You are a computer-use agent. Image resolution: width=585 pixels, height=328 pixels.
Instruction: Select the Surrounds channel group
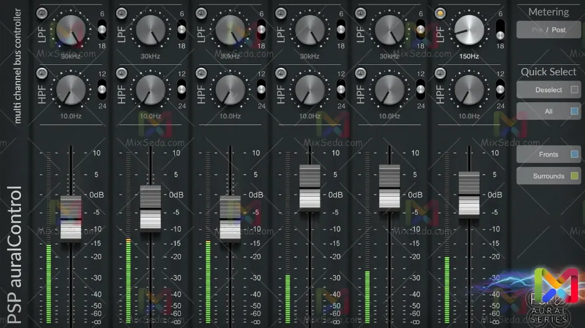coord(548,176)
